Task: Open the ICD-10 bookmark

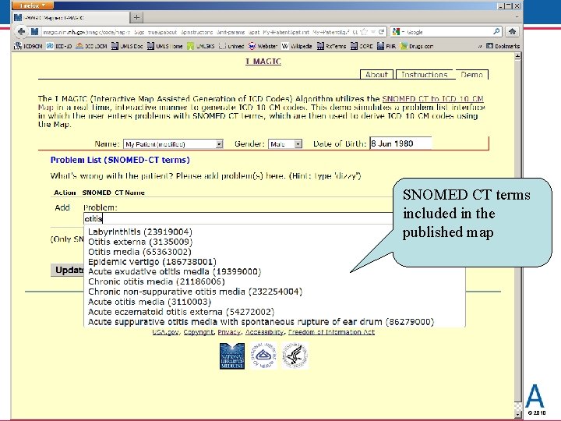Action: coord(59,46)
